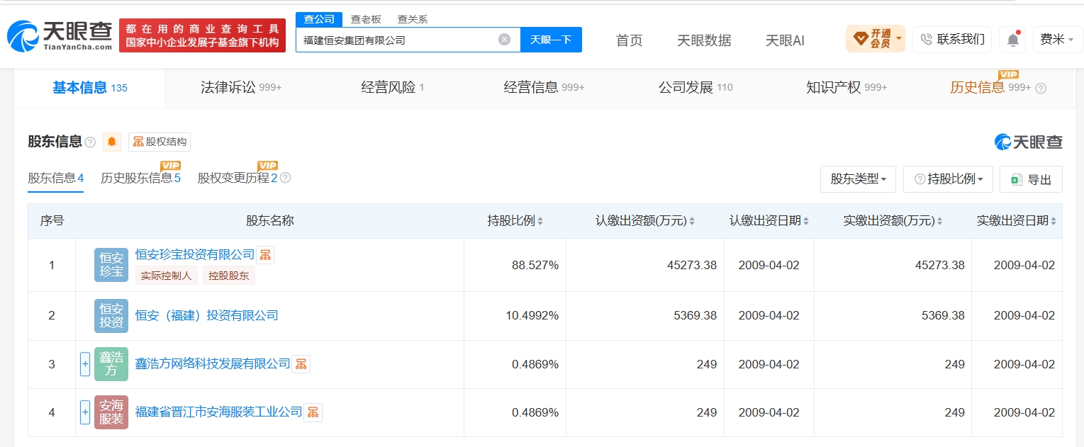Click the TianYanCha logo in the header

pyautogui.click(x=60, y=35)
